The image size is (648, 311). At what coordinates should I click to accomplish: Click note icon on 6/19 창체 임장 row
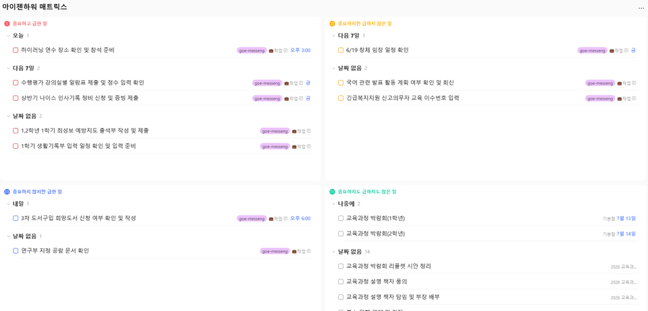point(626,50)
